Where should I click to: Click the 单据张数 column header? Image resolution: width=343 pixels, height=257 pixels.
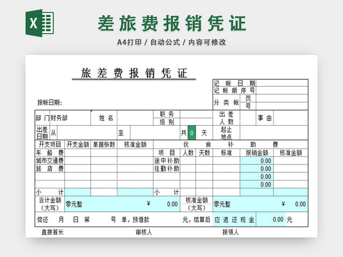[x=104, y=145]
